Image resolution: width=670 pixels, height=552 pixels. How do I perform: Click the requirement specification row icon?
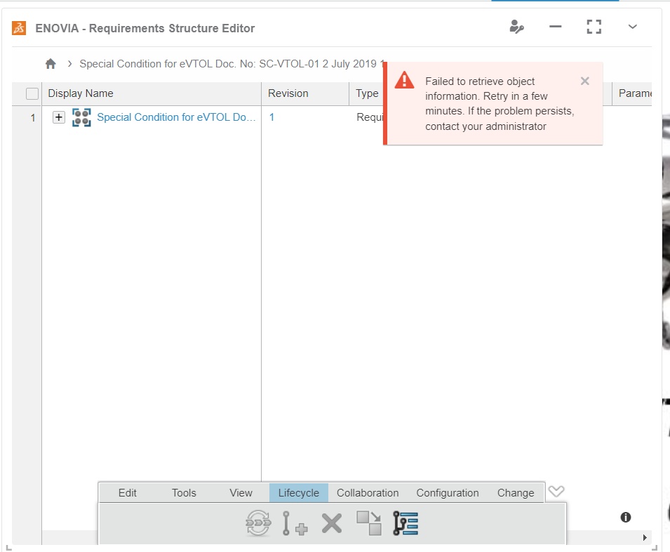tap(81, 117)
